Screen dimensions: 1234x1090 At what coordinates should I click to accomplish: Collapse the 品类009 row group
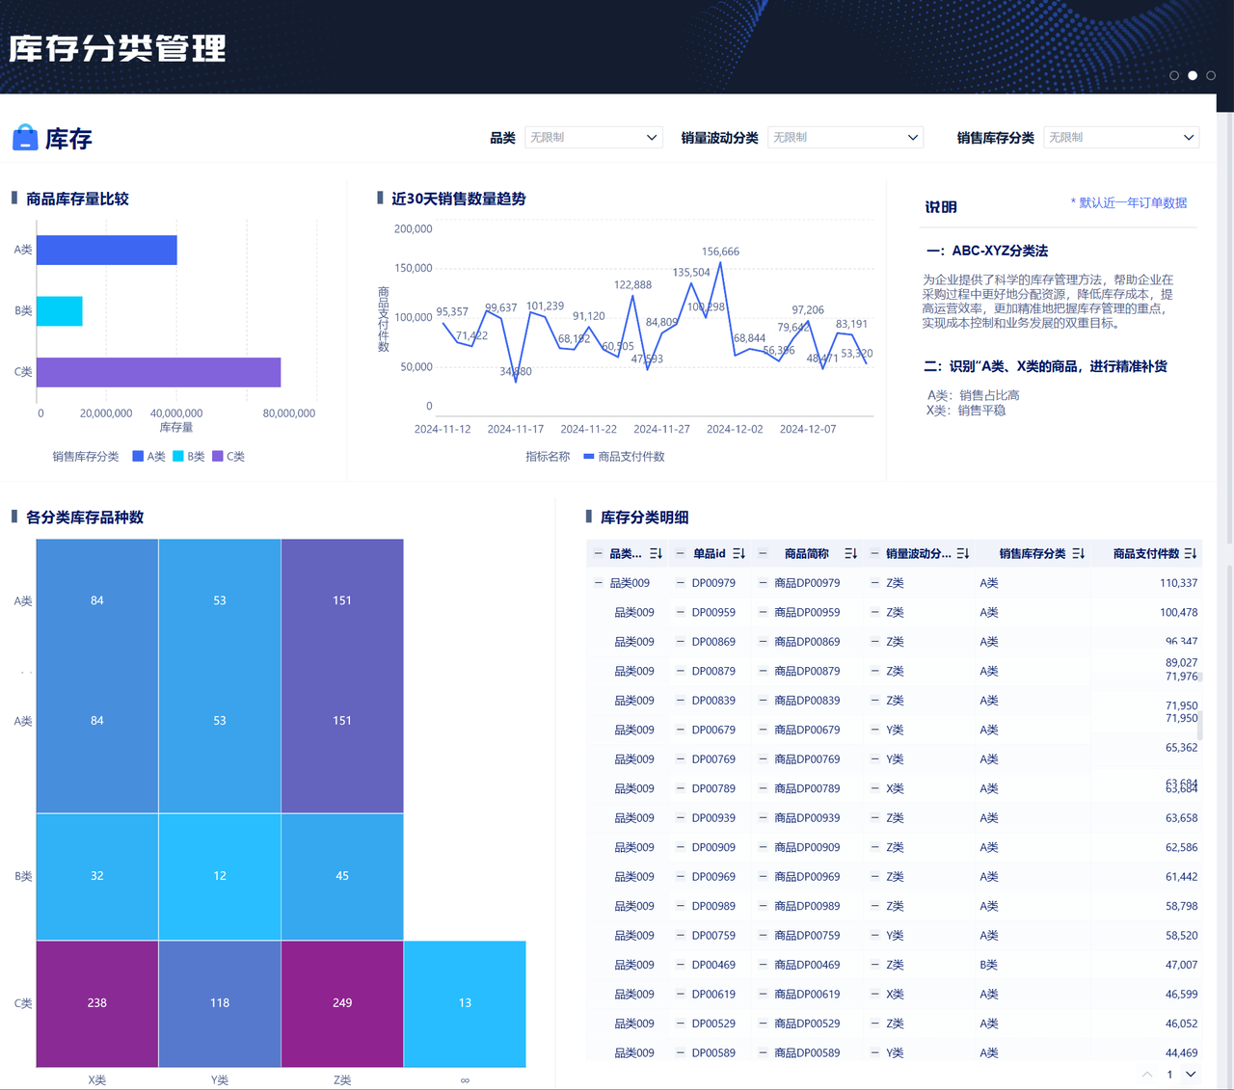pos(598,583)
